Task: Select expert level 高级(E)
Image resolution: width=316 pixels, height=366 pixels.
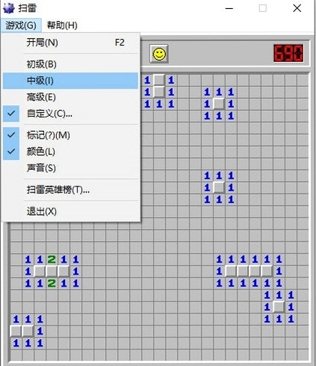Action: coord(70,97)
